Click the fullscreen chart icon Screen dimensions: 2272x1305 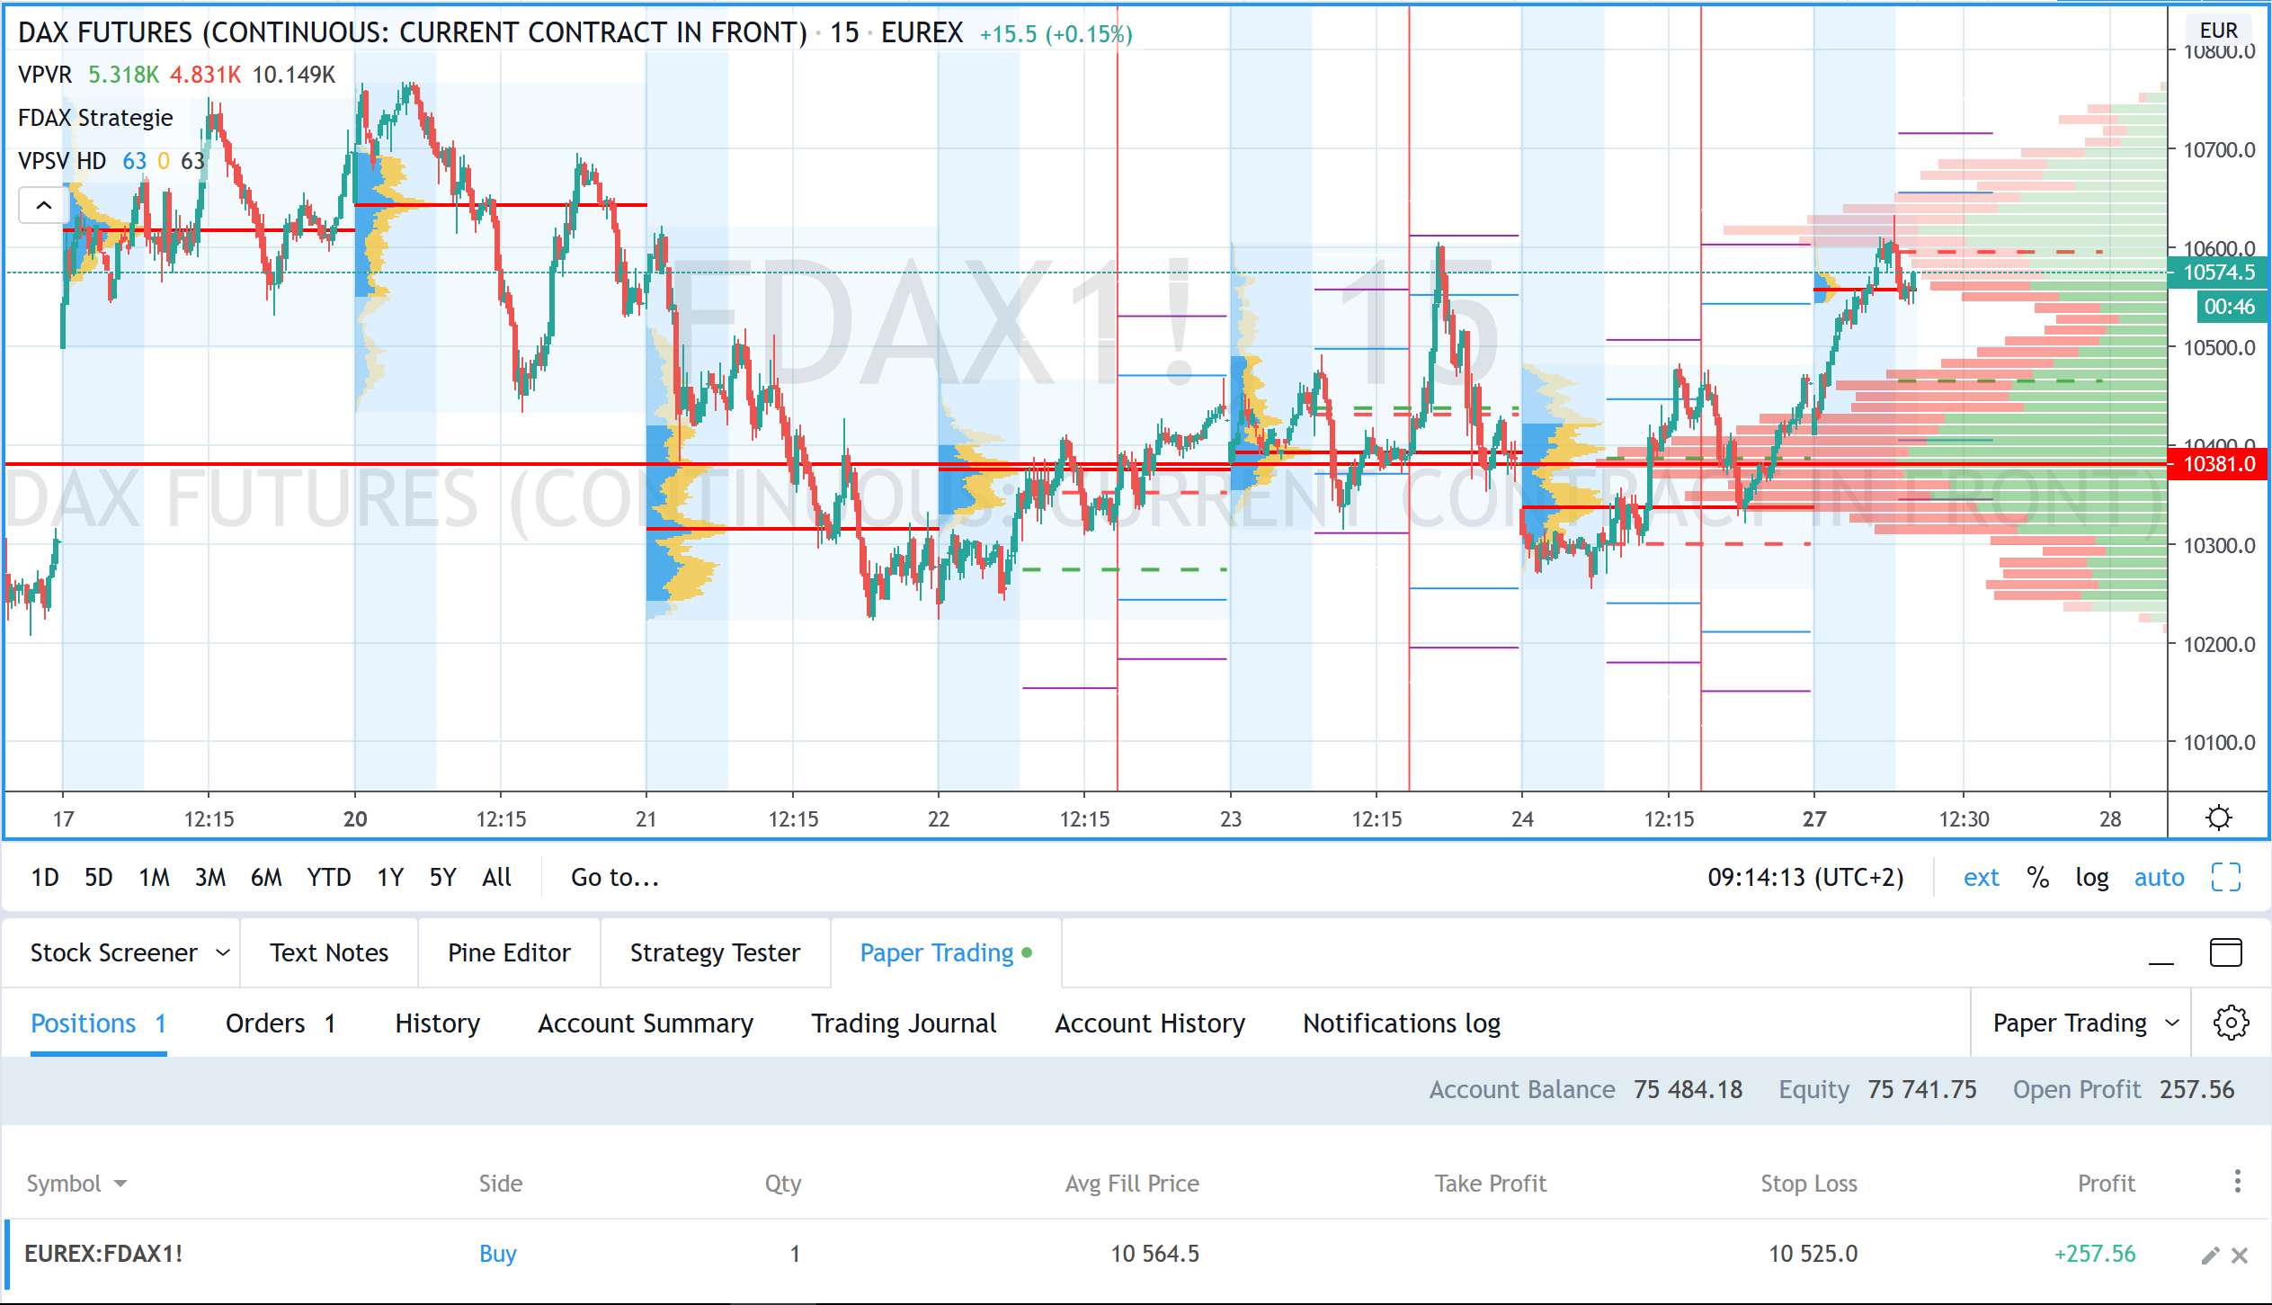(x=2225, y=877)
